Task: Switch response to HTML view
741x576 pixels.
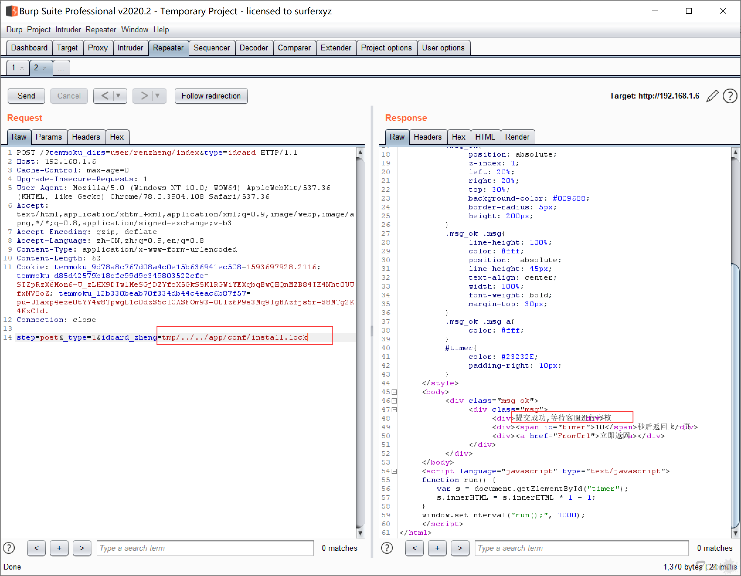Action: pyautogui.click(x=485, y=137)
